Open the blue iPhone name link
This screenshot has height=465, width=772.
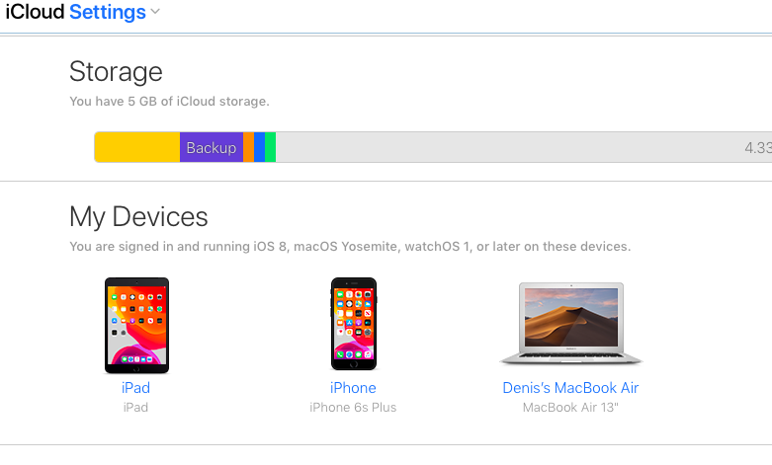point(353,388)
